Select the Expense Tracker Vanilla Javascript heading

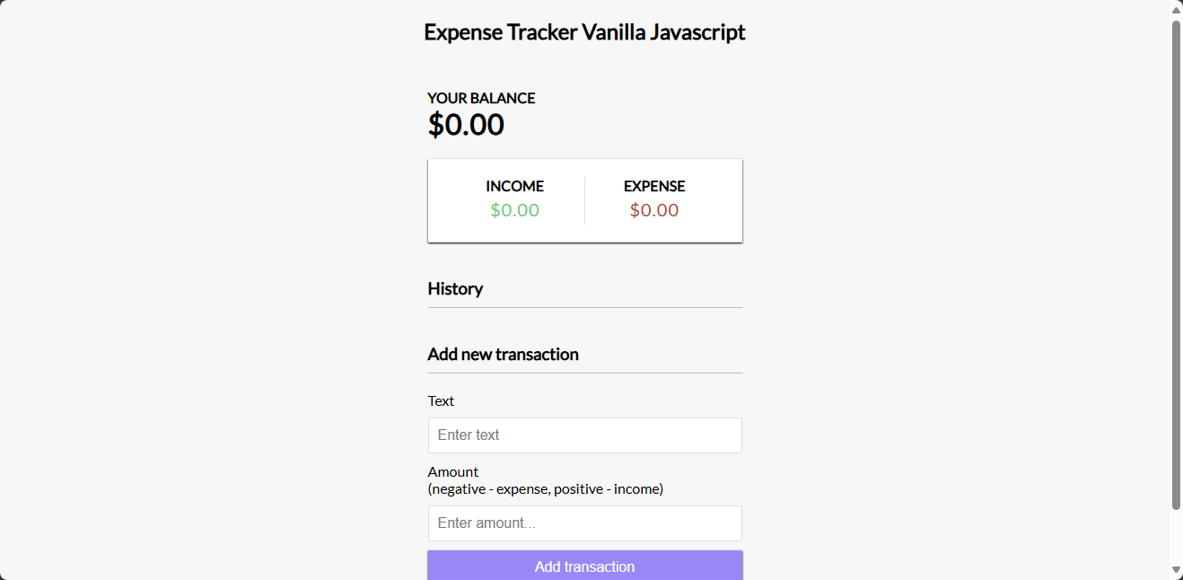coord(584,32)
